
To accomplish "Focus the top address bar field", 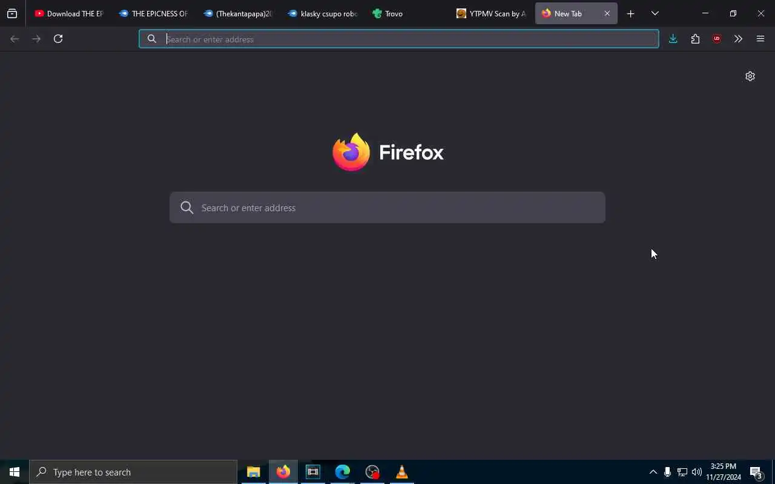I will [399, 39].
